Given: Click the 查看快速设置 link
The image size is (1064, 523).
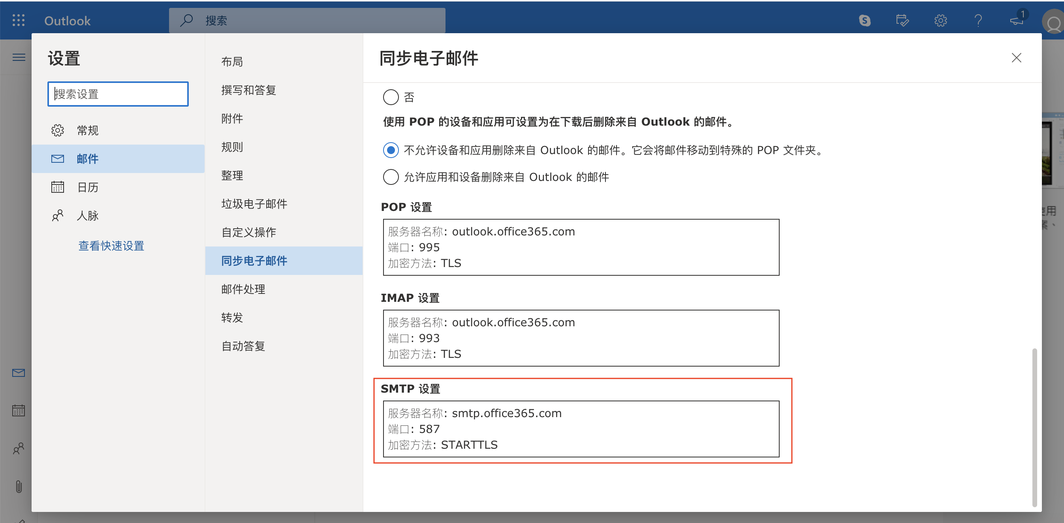Looking at the screenshot, I should tap(111, 246).
